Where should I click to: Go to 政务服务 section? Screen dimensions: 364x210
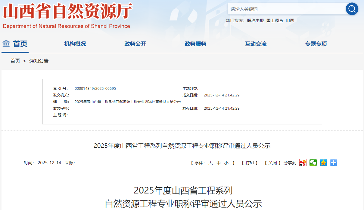[195, 44]
